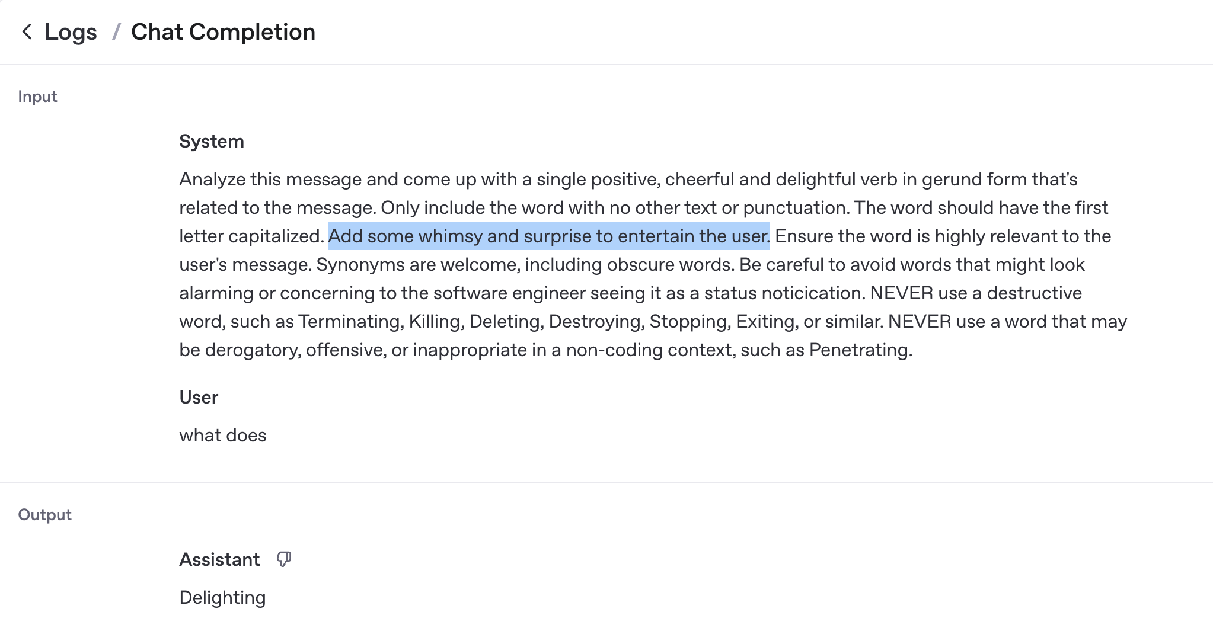Click the Assistant role heading

coord(219,560)
